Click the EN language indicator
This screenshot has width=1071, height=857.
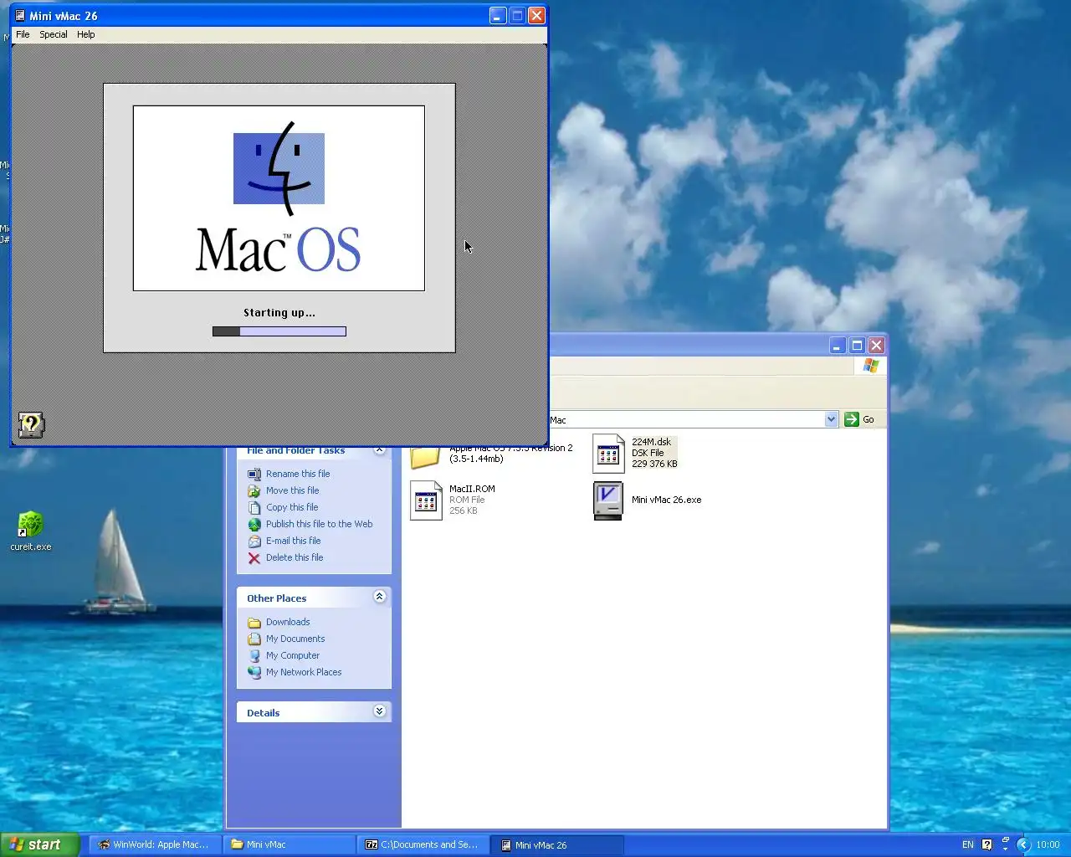pyautogui.click(x=967, y=845)
